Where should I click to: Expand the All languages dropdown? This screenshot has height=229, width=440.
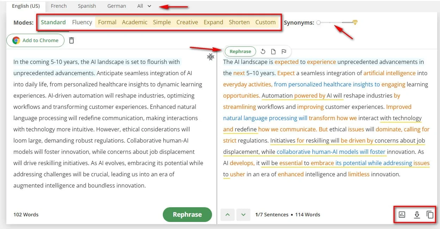[x=144, y=6]
